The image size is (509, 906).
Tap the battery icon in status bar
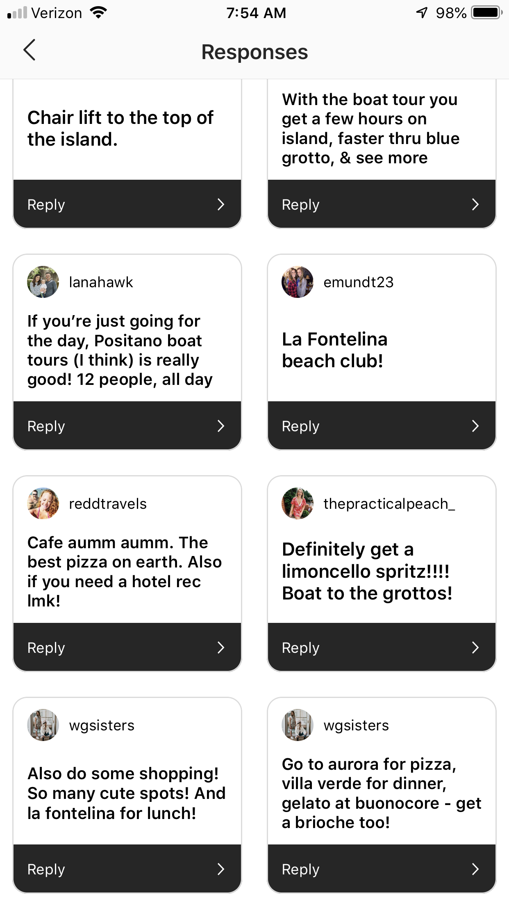pyautogui.click(x=486, y=13)
